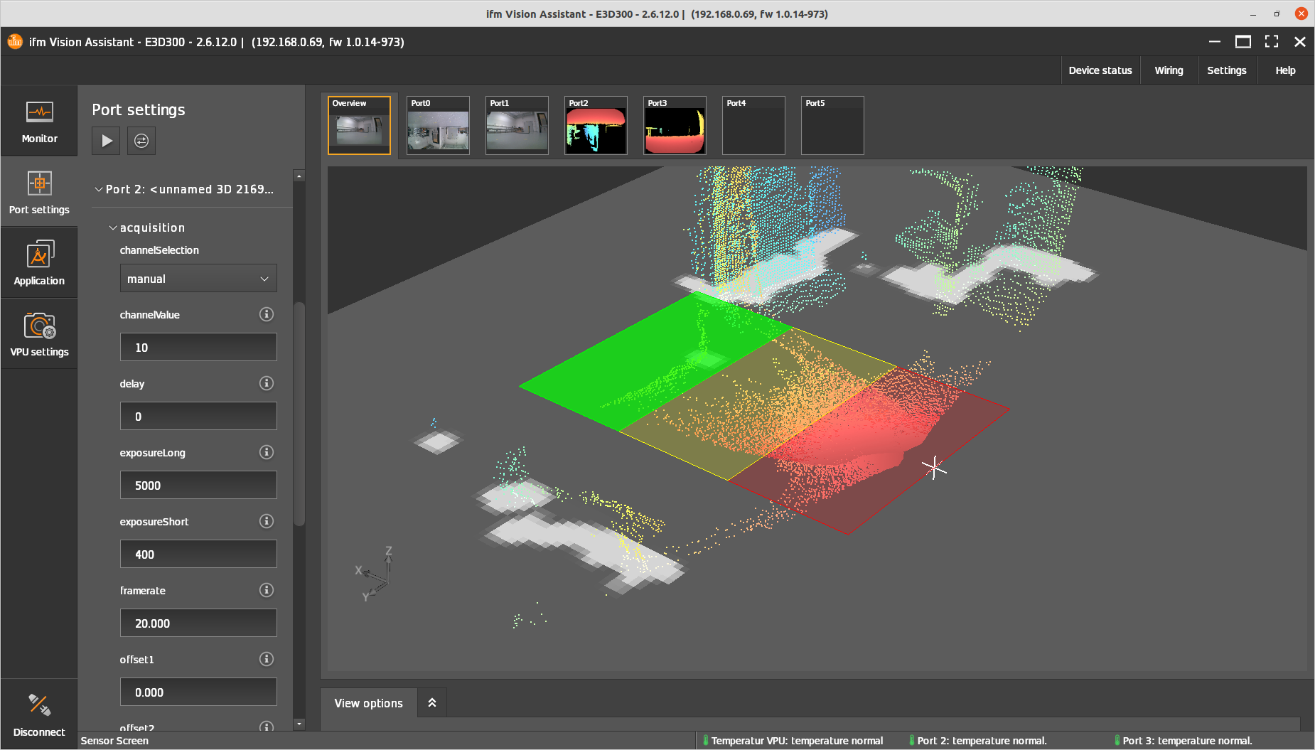Toggle the app fullscreen icon
The width and height of the screenshot is (1315, 750).
coord(1272,42)
